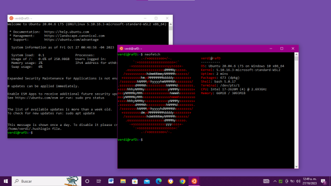Click Swap usage: 0% in back terminal

click(27, 67)
